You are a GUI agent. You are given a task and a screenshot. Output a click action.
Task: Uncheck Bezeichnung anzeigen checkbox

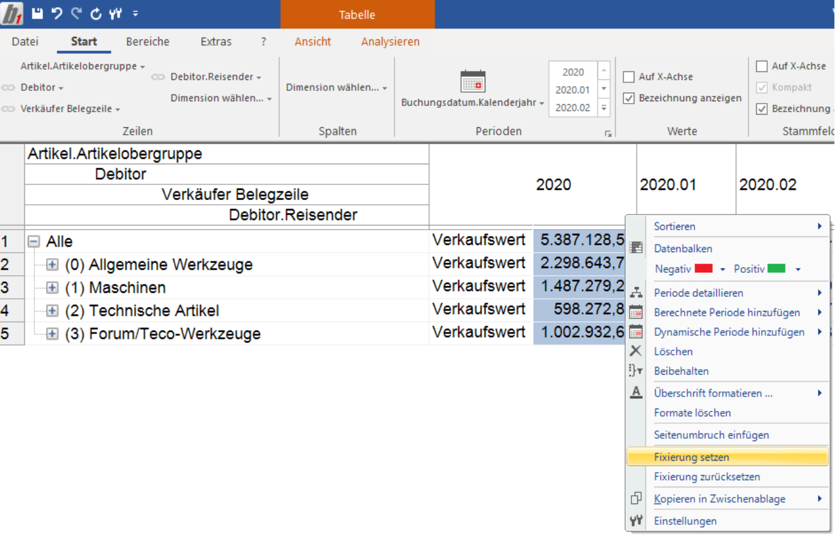point(629,98)
